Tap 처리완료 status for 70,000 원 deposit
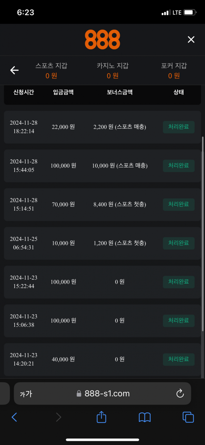205x445 pixels. point(179,205)
